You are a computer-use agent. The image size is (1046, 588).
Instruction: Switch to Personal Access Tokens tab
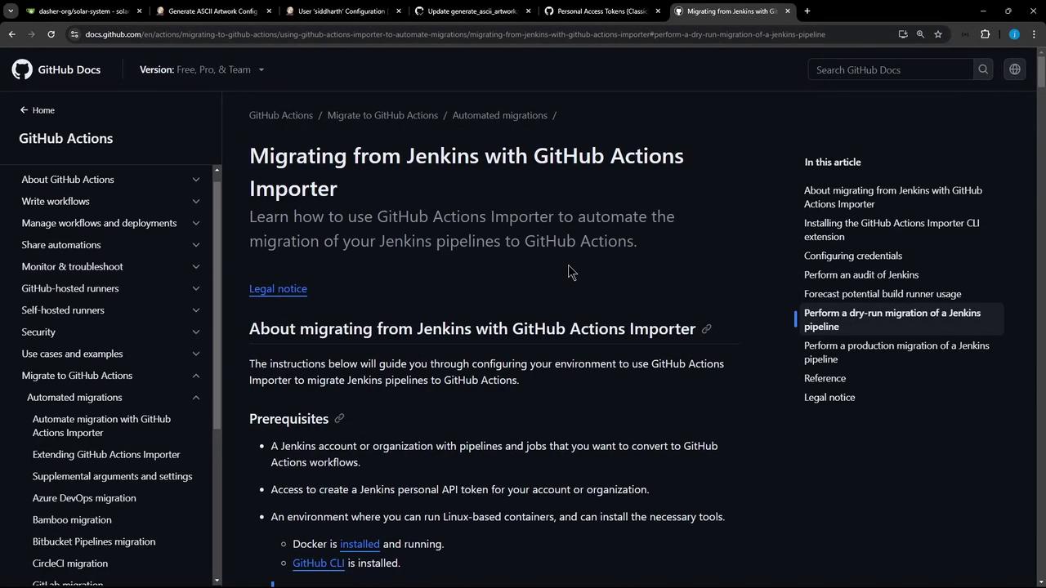[601, 11]
